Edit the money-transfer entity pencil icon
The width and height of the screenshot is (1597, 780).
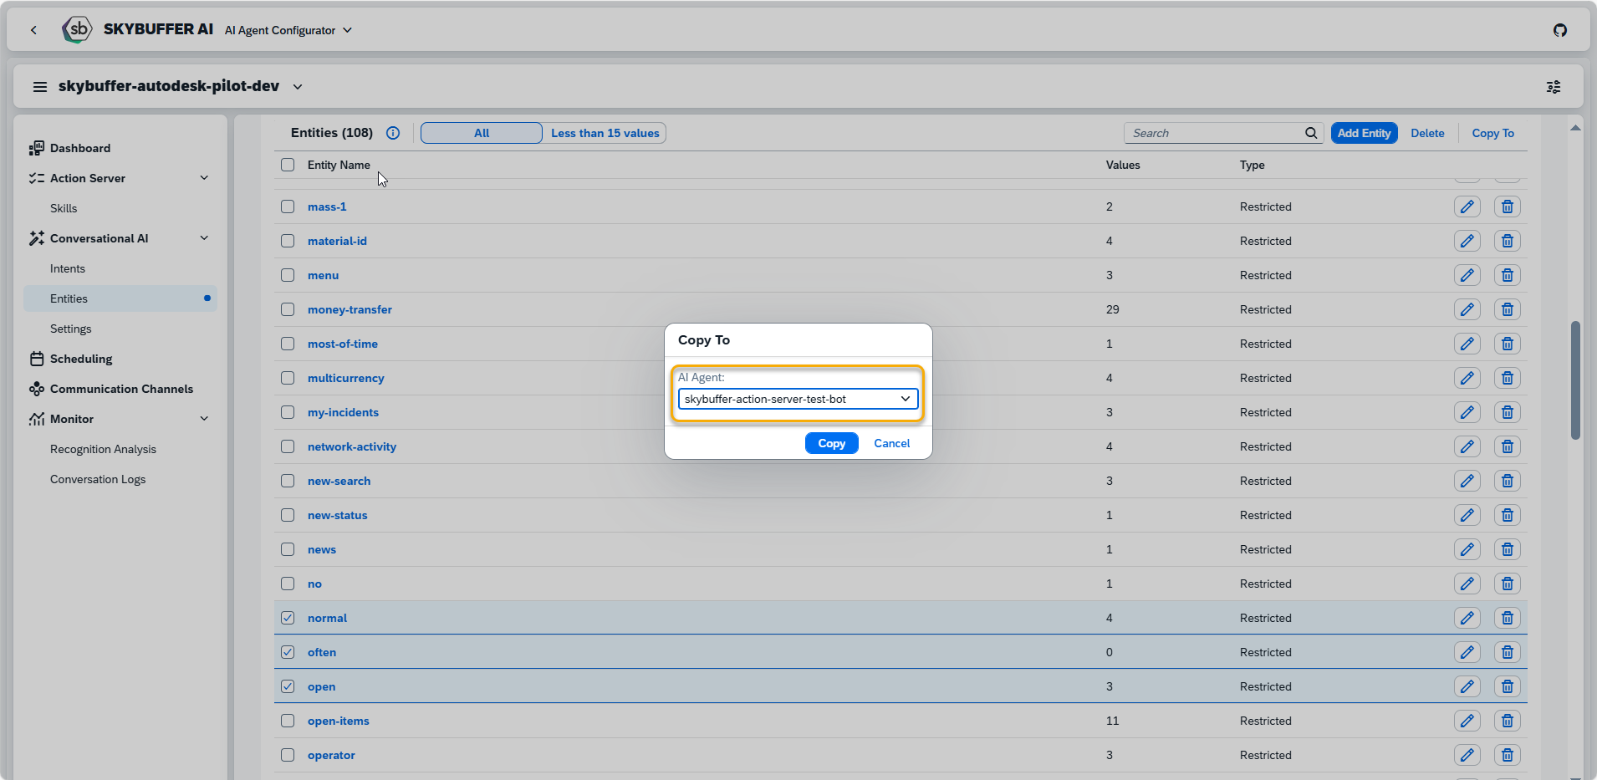(1467, 309)
